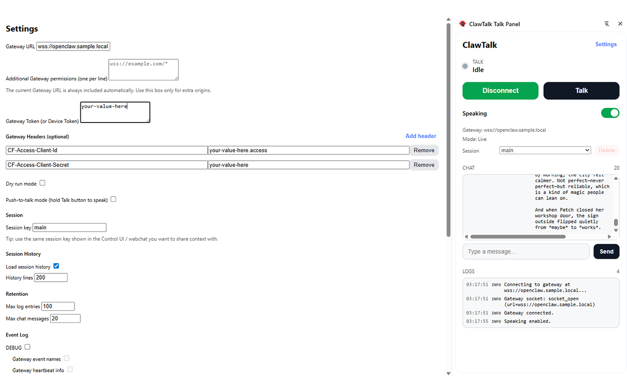Viewport: 627px width, 392px height.
Task: Click the chat box scroll-right arrow
Action: point(610,237)
